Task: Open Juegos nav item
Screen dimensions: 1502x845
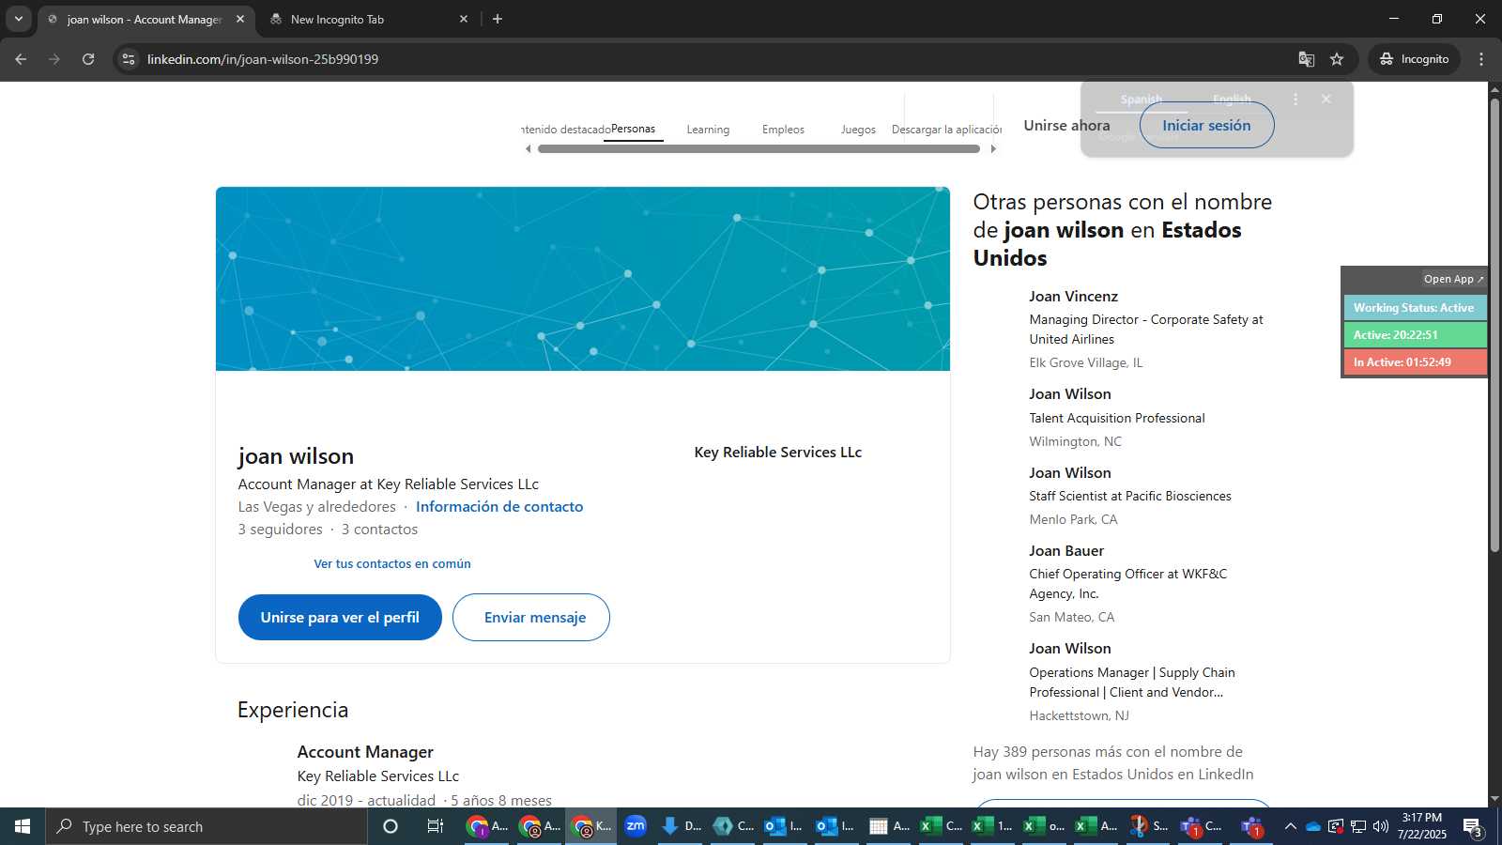Action: pyautogui.click(x=858, y=130)
